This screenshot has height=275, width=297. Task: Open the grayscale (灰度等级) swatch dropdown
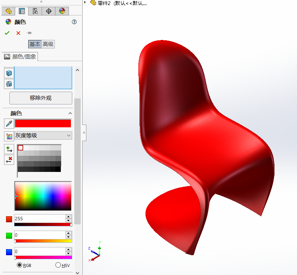43,136
